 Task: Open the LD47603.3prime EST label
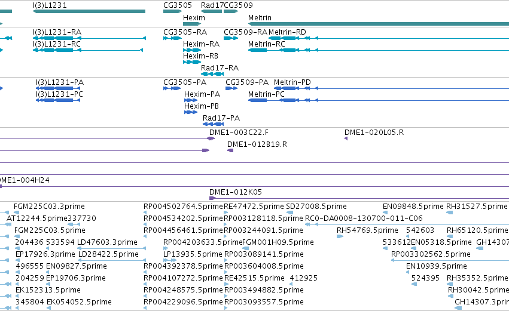click(107, 242)
